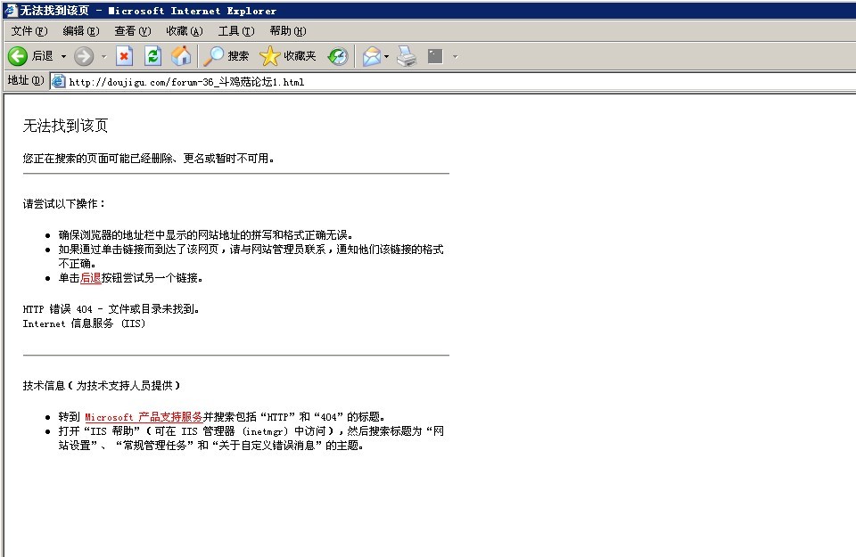Print the page with the printer icon

pos(407,55)
